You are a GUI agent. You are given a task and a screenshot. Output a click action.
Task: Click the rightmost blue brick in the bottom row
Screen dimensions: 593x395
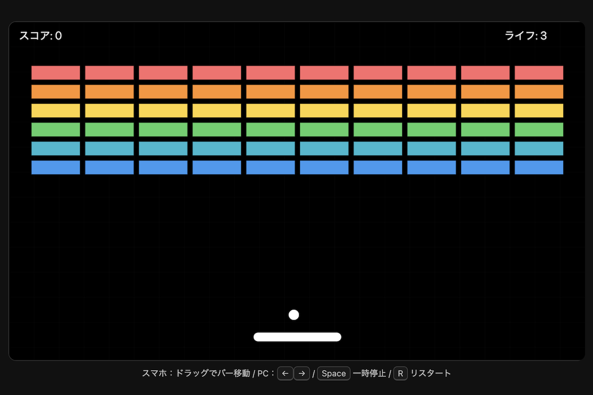pos(538,167)
